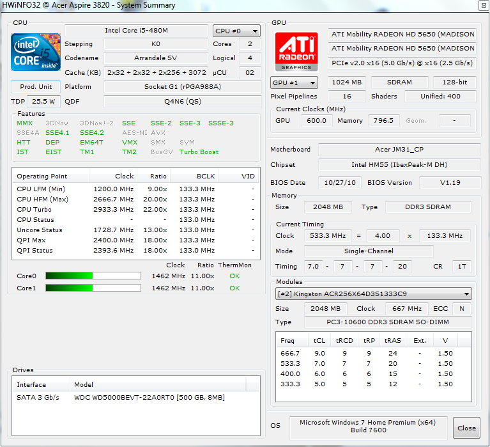The width and height of the screenshot is (490, 447).
Task: Click the memory clock 533.3 MHz field
Action: [x=328, y=236]
